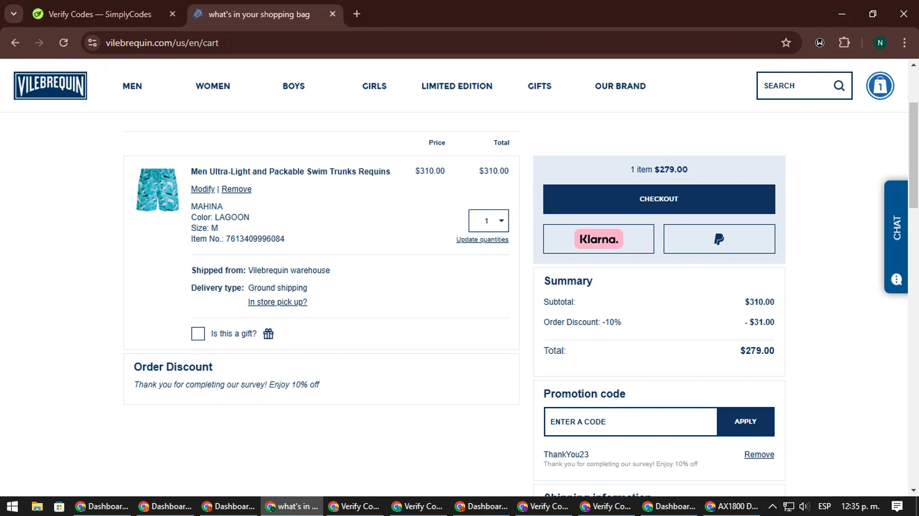Image resolution: width=919 pixels, height=516 pixels.
Task: Click the gift box icon
Action: coord(268,334)
